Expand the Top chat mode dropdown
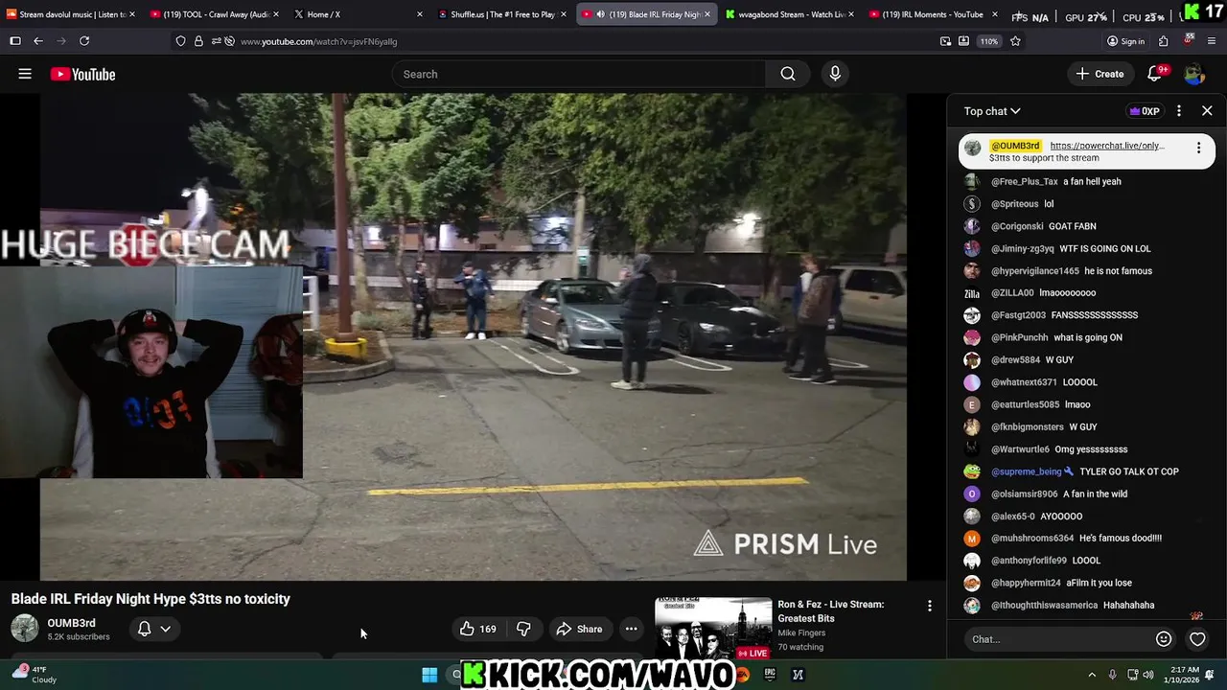This screenshot has height=690, width=1227. pyautogui.click(x=992, y=111)
